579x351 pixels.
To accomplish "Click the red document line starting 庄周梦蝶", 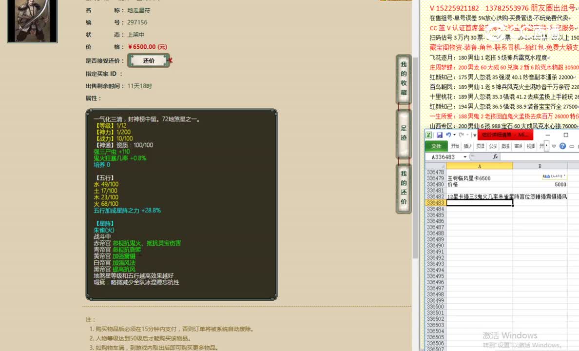I will [504, 67].
